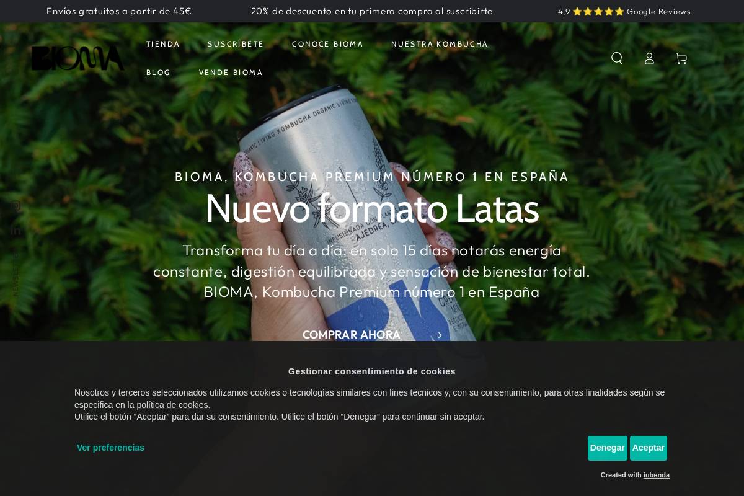Open the search magnifier icon
Image resolution: width=744 pixels, height=496 pixels.
pos(617,58)
